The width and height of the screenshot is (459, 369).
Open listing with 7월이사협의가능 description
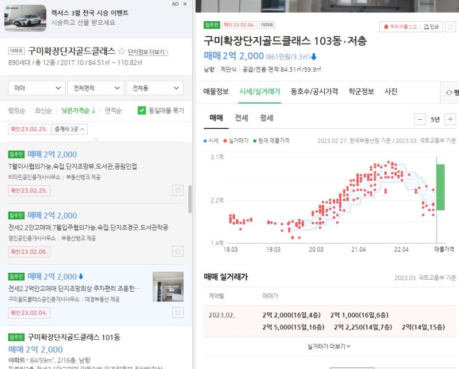coord(73,166)
